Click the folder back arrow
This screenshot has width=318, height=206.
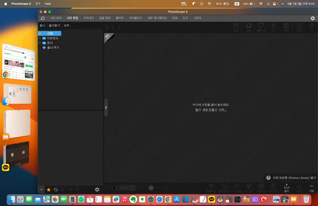63,190
